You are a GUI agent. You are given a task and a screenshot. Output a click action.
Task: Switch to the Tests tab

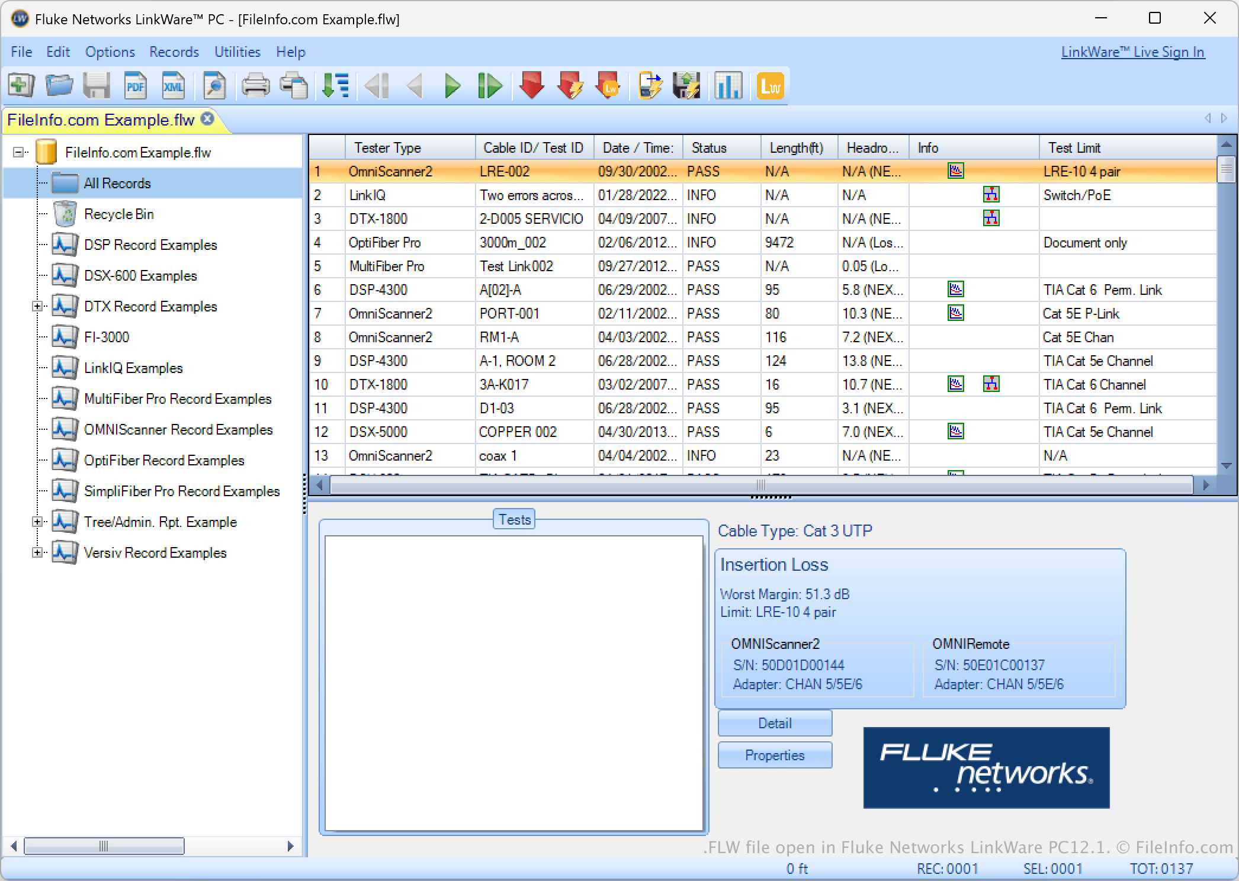coord(514,519)
